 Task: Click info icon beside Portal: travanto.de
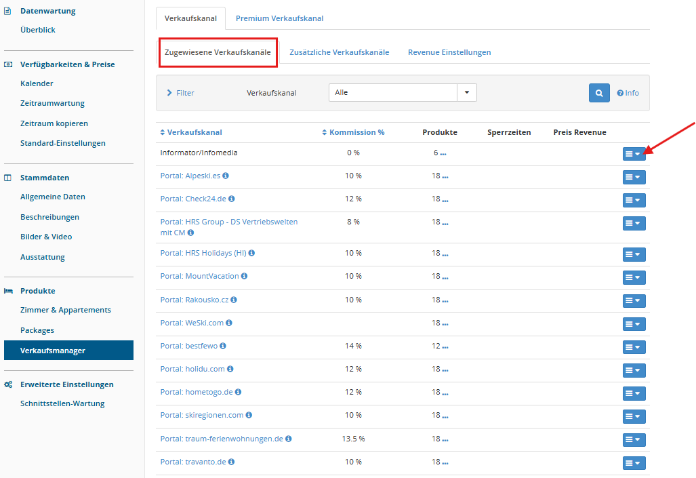point(231,462)
